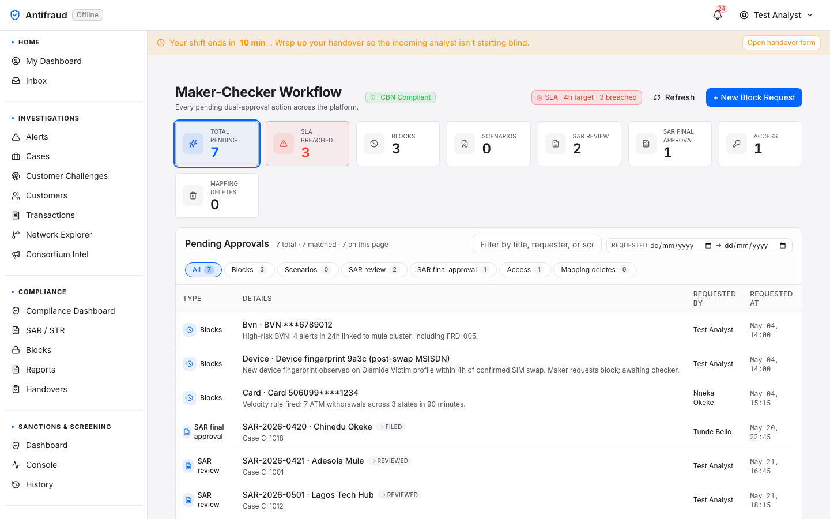Select the Scenarios filter chip

[x=308, y=270]
